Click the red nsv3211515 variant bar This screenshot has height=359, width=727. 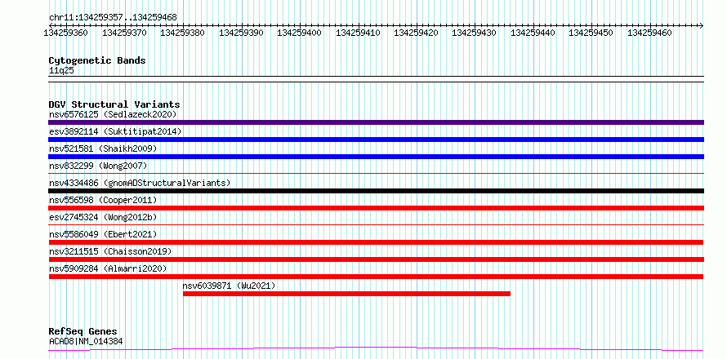[x=376, y=259]
